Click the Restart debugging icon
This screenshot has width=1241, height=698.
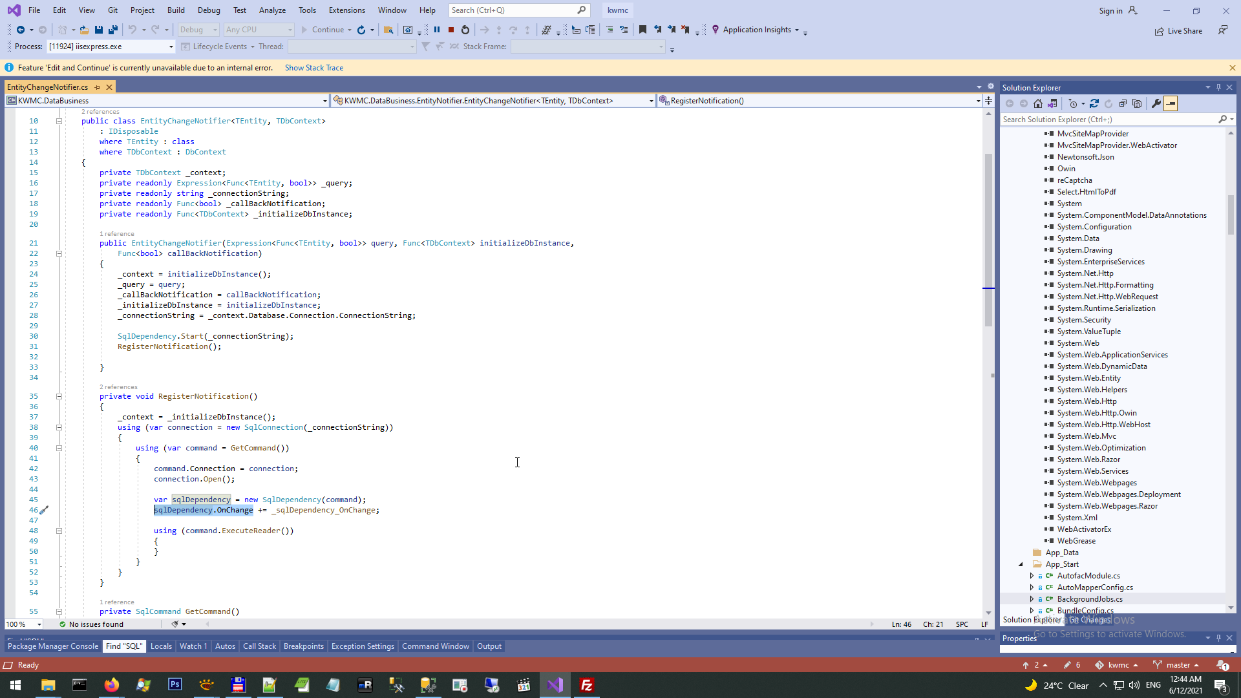point(465,30)
